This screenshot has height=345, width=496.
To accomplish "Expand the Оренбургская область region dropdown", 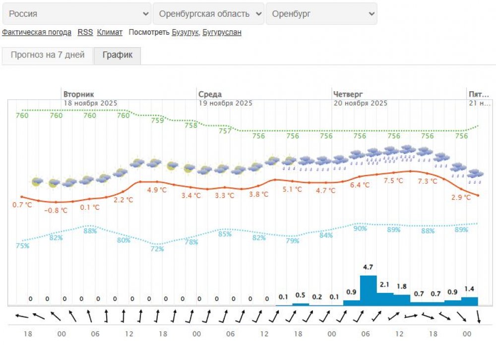I will point(208,14).
